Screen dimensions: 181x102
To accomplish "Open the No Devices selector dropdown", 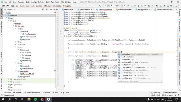I will point(120,6).
